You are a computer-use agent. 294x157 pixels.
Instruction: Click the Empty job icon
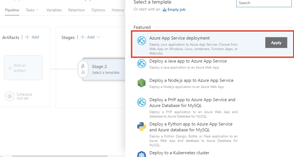pos(164,10)
